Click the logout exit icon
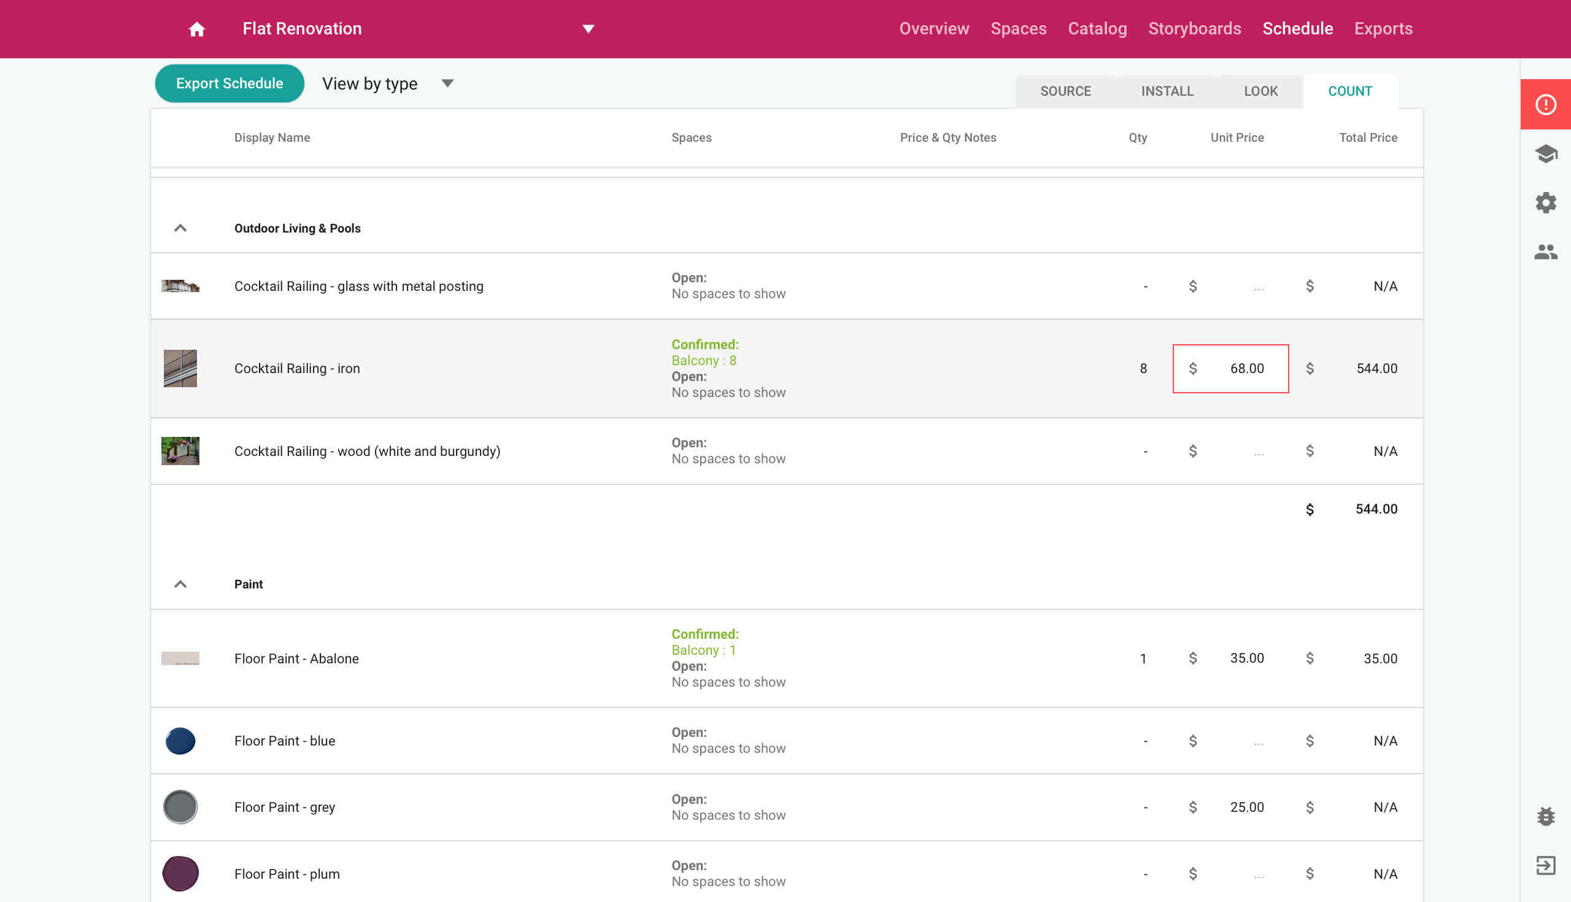Screen dimensions: 1571x902 1545,865
